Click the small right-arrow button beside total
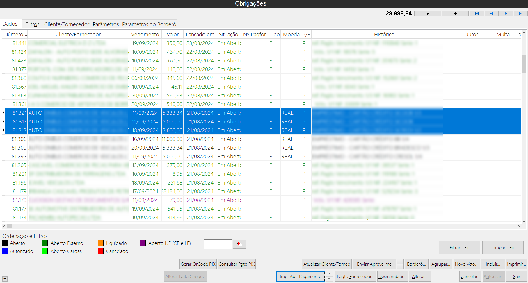The height and width of the screenshot is (283, 528). [x=428, y=13]
